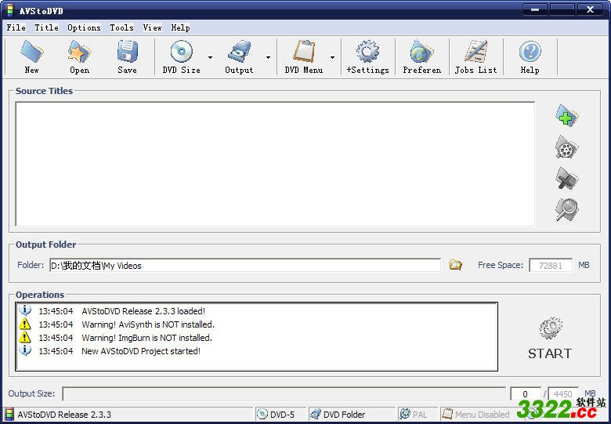Click the film reel edit title icon
Image resolution: width=611 pixels, height=424 pixels.
pyautogui.click(x=567, y=147)
